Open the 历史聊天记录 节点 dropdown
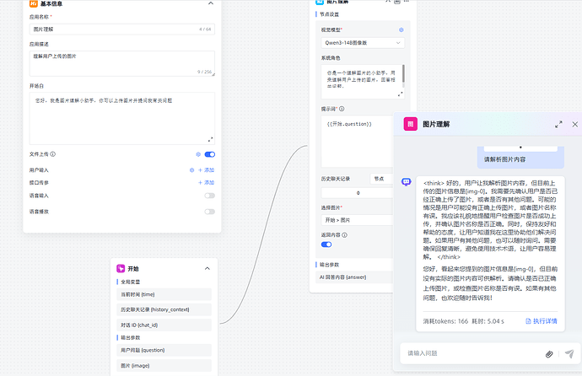The image size is (582, 376). point(381,179)
